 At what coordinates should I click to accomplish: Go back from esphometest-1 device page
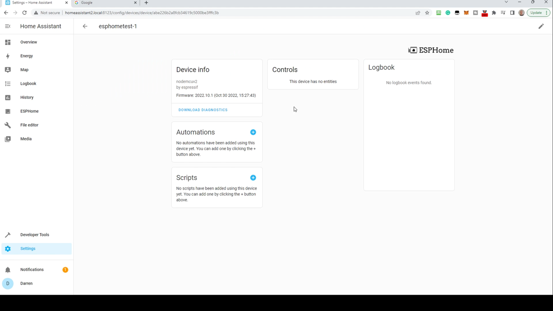click(85, 26)
